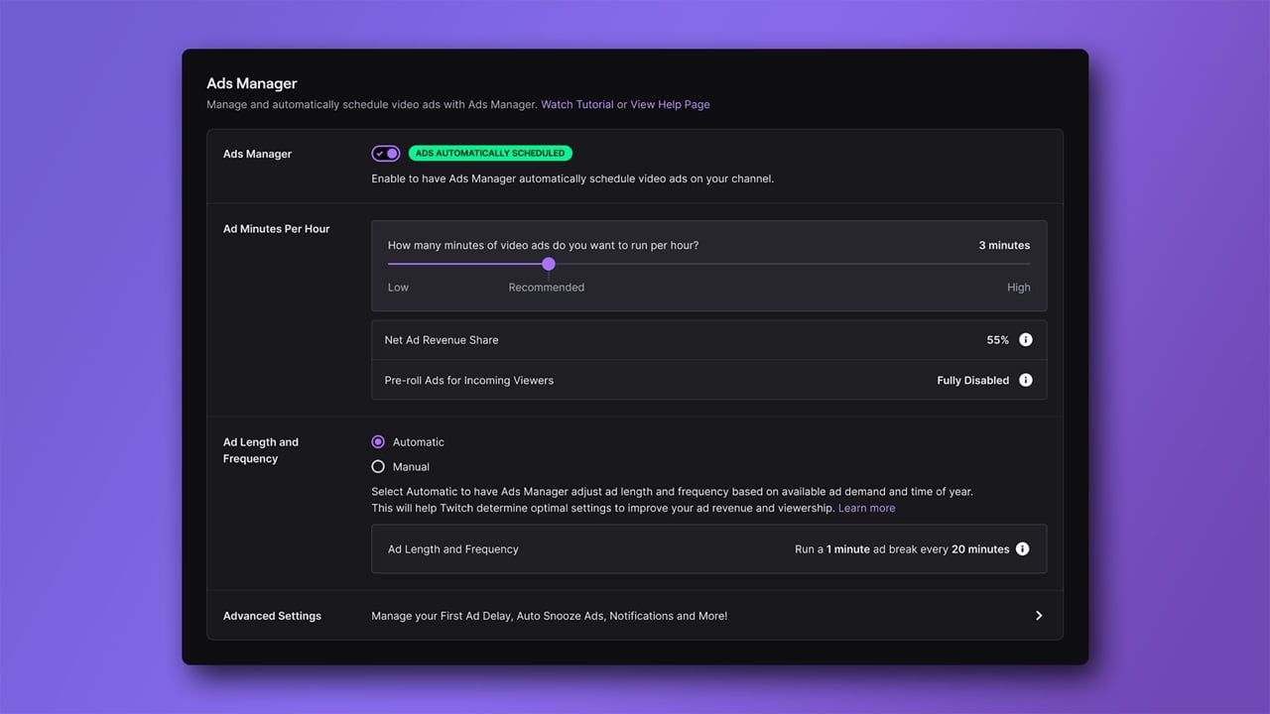Click the Ads Automatically Scheduled badge
This screenshot has width=1270, height=714.
click(490, 154)
